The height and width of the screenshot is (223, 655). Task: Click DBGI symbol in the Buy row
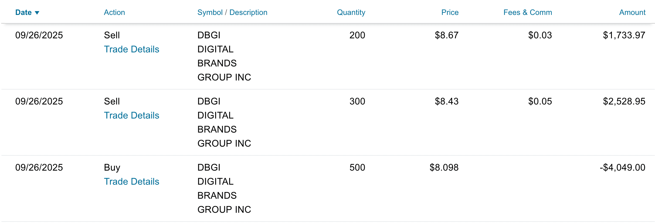point(209,167)
